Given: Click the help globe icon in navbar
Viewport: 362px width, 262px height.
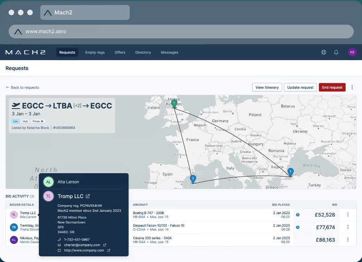Looking at the screenshot, I should (x=324, y=52).
